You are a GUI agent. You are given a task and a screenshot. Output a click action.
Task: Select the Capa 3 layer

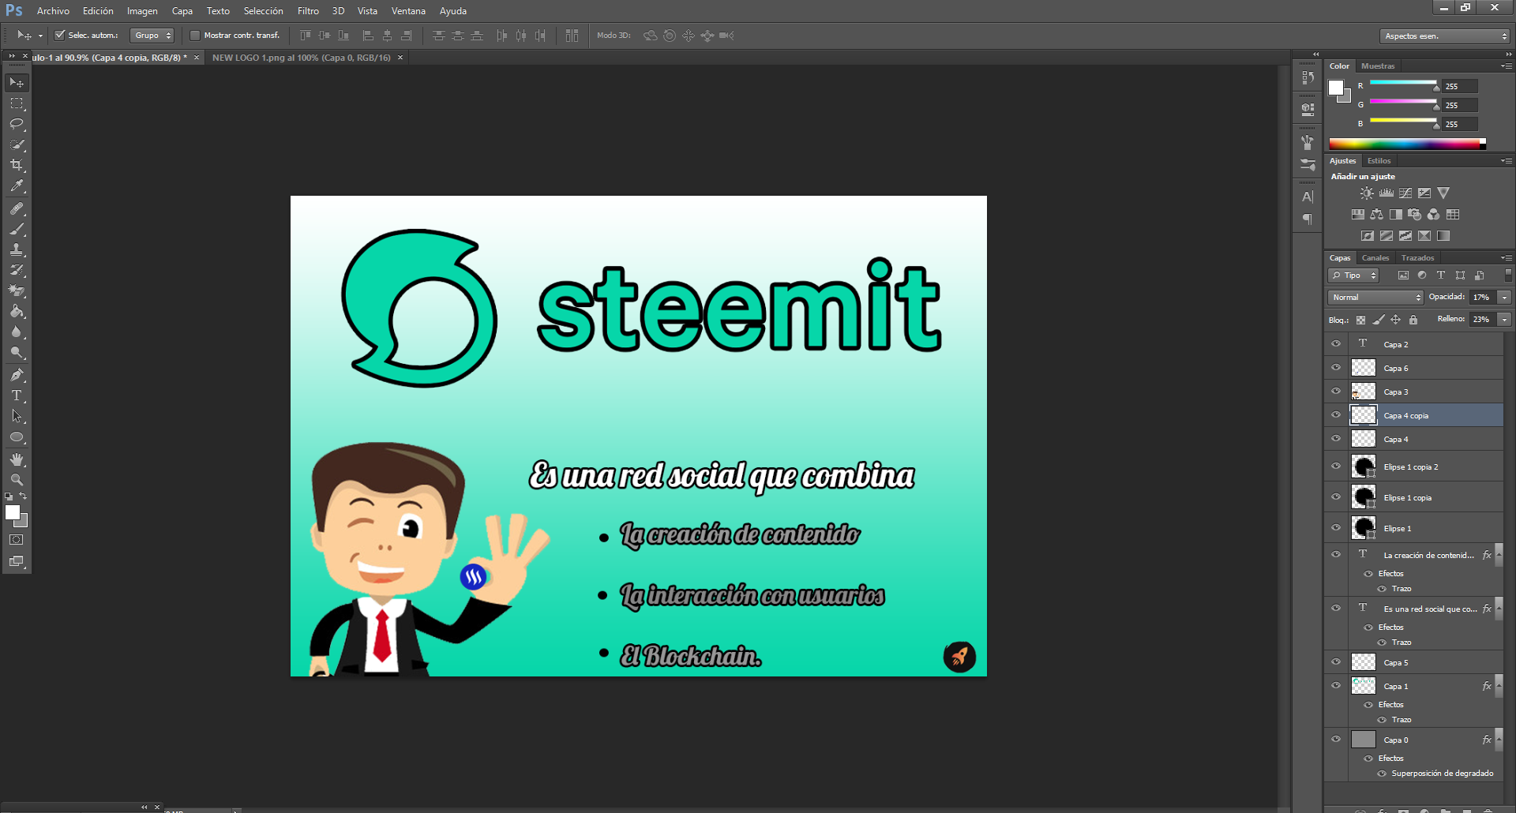pyautogui.click(x=1426, y=392)
